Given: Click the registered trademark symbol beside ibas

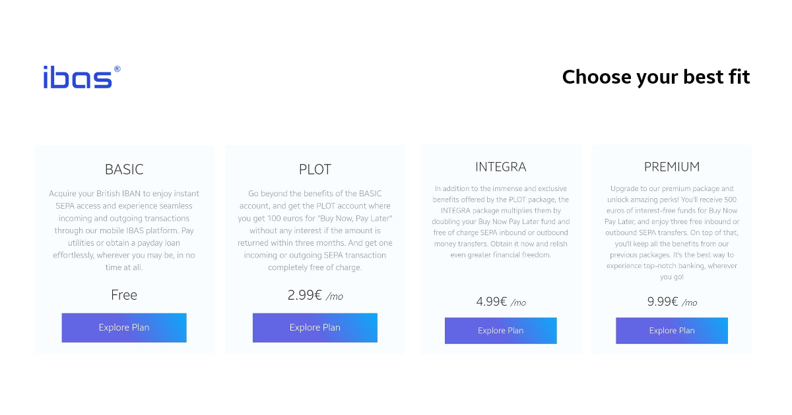Looking at the screenshot, I should coord(116,68).
